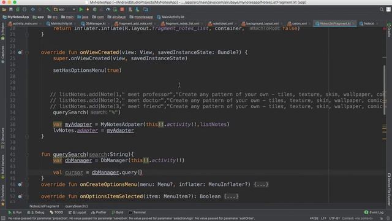Click the override gutter icon for onCreateOptionsMenu
Screen dimensions: 392x221
tap(20, 184)
